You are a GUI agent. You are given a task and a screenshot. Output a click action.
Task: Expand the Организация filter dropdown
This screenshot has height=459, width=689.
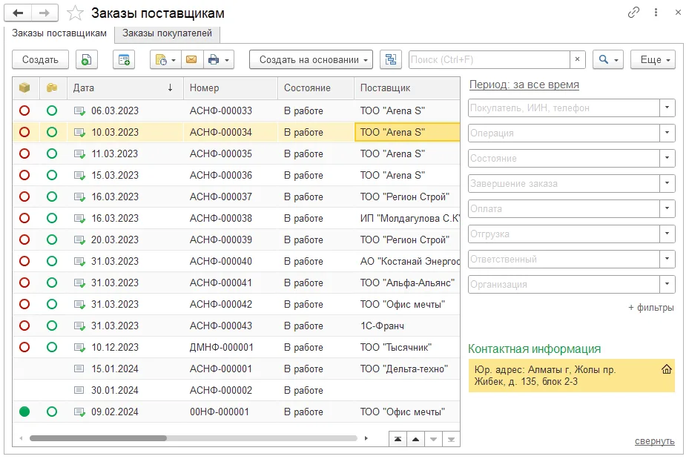pos(667,284)
